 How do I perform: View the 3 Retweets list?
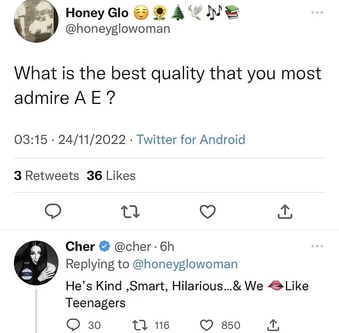point(46,176)
